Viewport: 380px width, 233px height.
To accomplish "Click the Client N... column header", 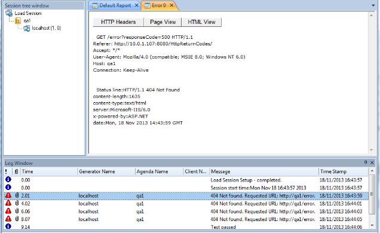I will 197,171.
